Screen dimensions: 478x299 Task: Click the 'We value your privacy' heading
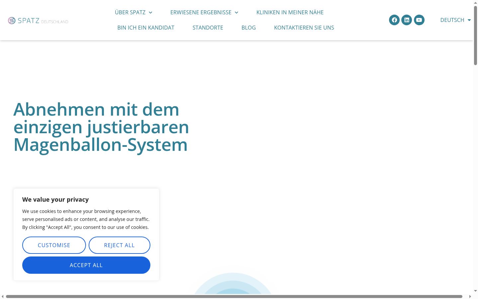click(x=55, y=199)
